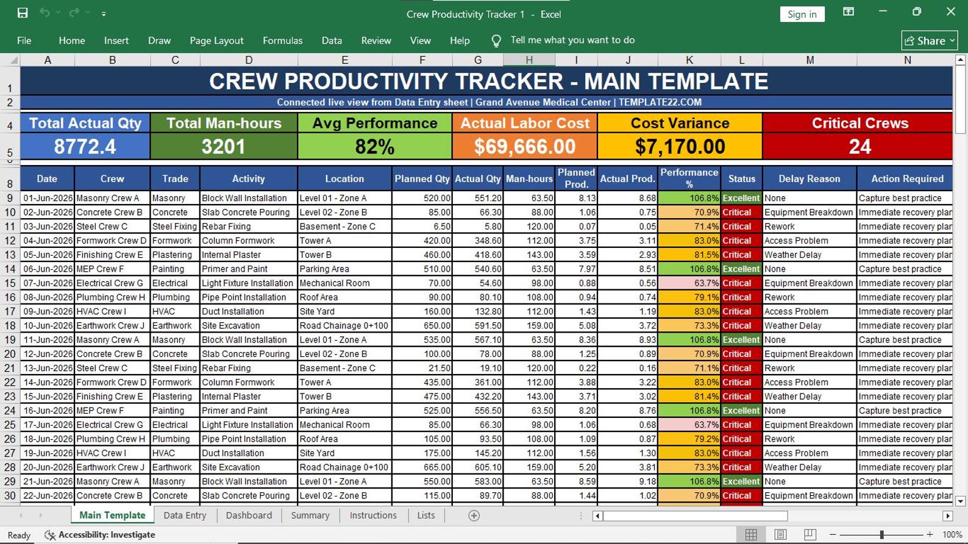Select the Total Man-hours value 3201
Screen dimensions: 968x544
[224, 147]
